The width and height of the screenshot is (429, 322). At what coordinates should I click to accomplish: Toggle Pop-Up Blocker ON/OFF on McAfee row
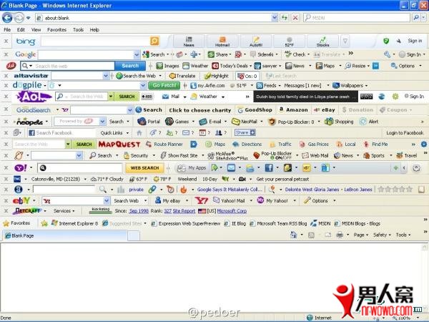pos(272,155)
